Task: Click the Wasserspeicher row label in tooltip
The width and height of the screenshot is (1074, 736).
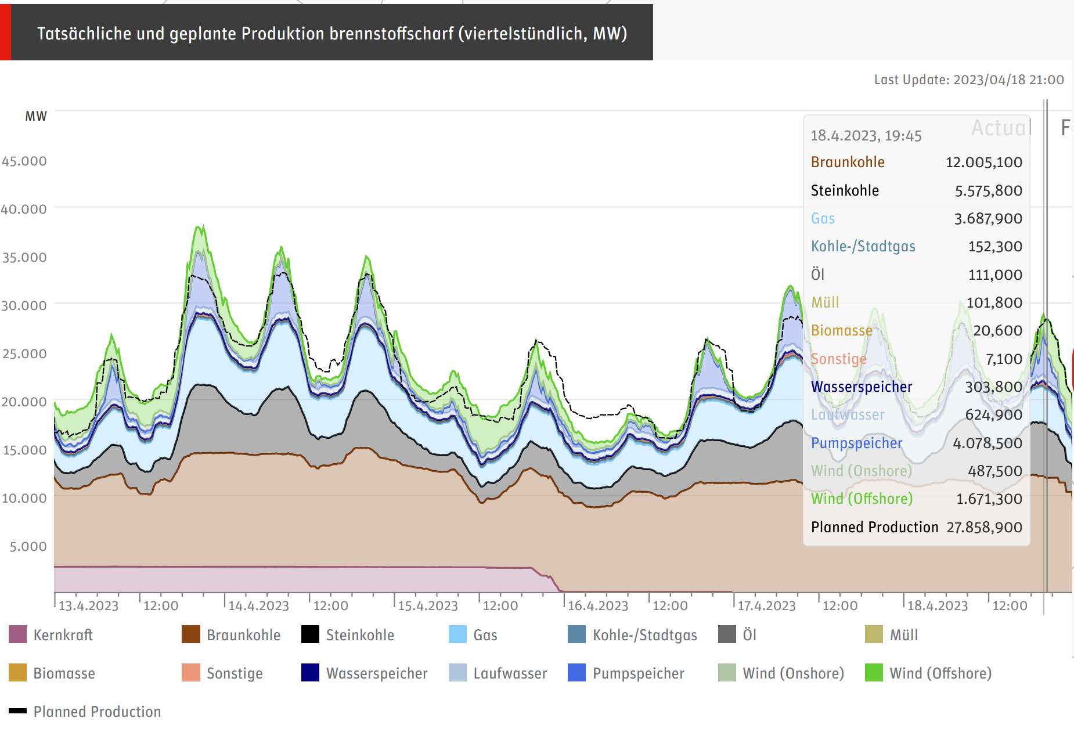Action: [x=862, y=387]
